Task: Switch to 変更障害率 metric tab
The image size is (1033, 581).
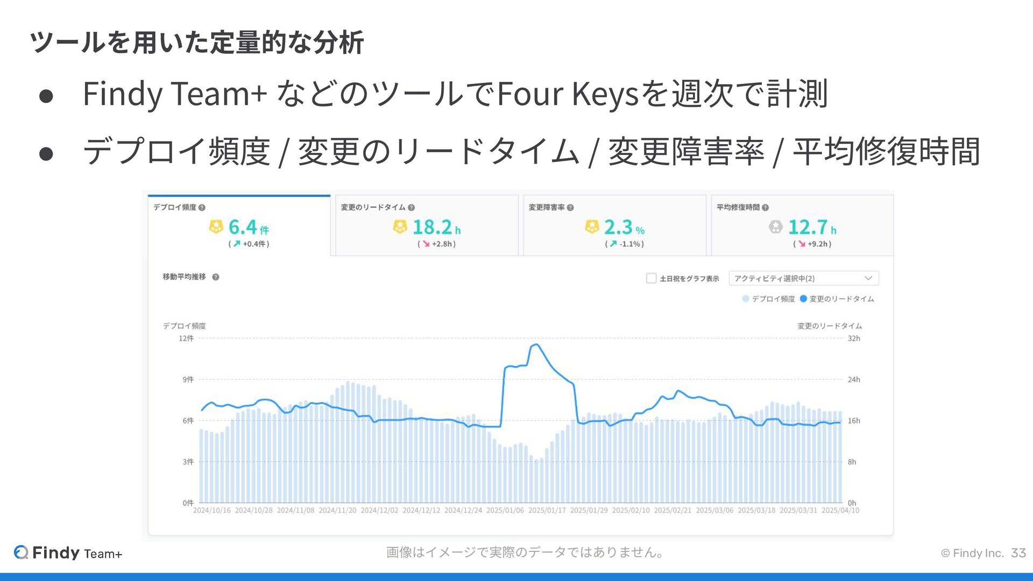Action: coord(614,226)
